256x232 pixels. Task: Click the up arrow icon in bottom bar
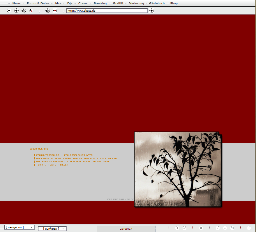[x=177, y=228]
